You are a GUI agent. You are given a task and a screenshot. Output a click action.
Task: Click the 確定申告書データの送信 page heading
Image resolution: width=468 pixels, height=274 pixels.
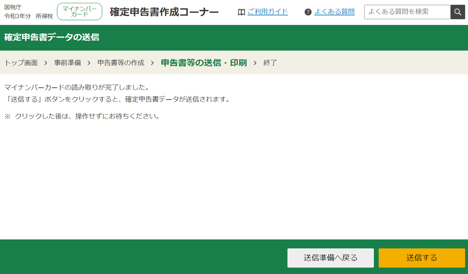pyautogui.click(x=52, y=37)
